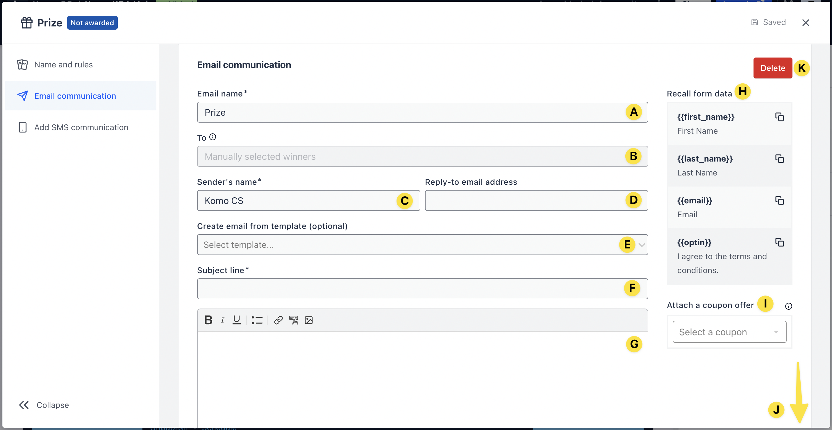Click the double-chevron collapse icon
832x430 pixels.
(24, 405)
